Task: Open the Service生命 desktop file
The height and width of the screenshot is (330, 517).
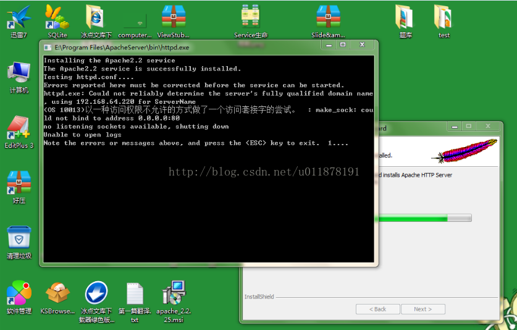Action: coord(251,21)
